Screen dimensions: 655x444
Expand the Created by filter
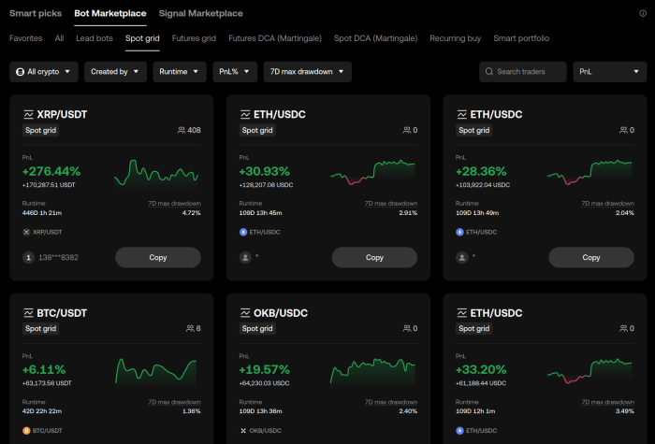(x=115, y=72)
